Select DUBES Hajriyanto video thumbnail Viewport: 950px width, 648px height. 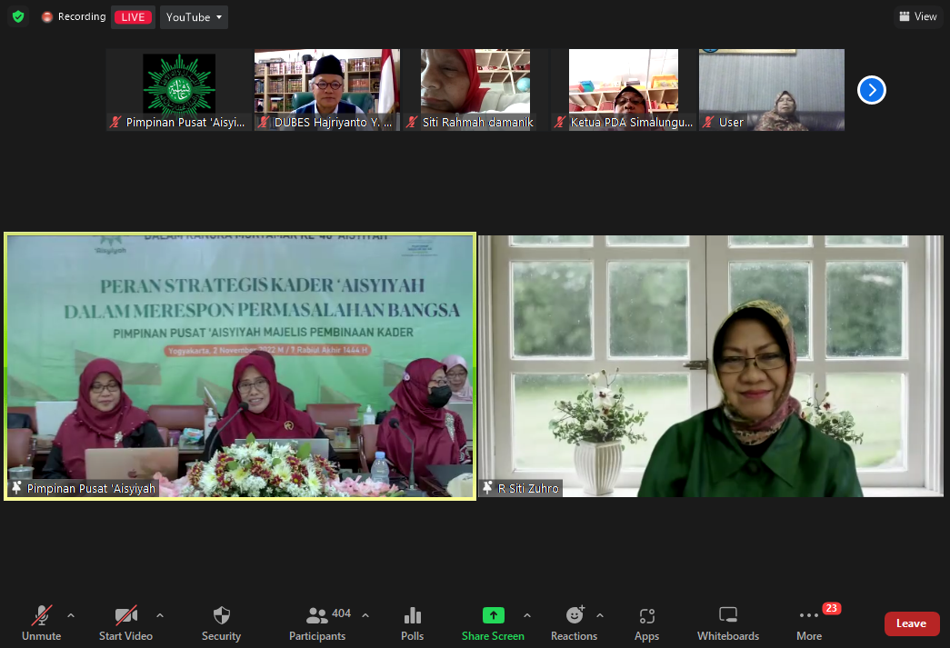pos(326,89)
